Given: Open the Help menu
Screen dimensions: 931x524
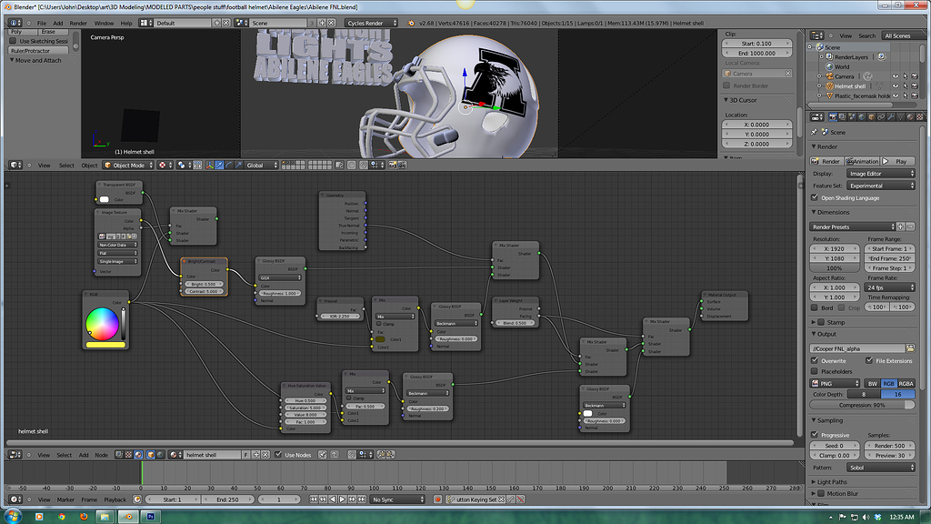Looking at the screenshot, I should click(x=126, y=23).
